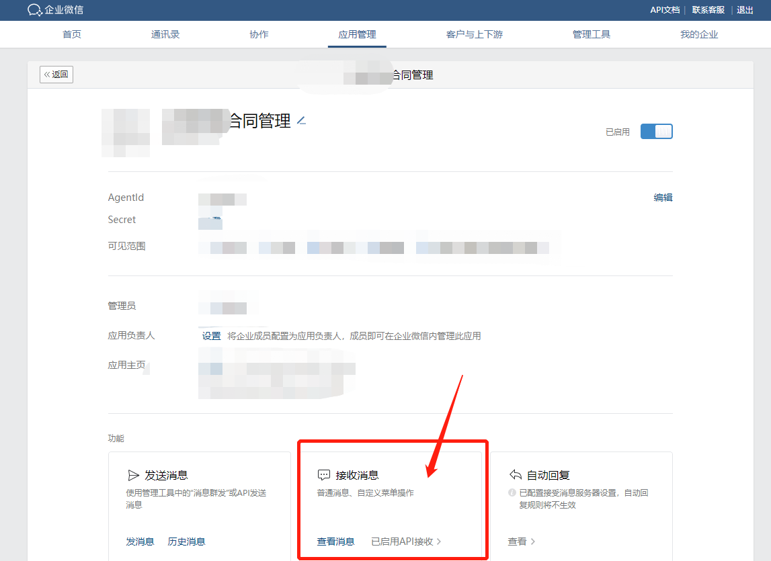Click the app logo thumbnail

tap(126, 132)
